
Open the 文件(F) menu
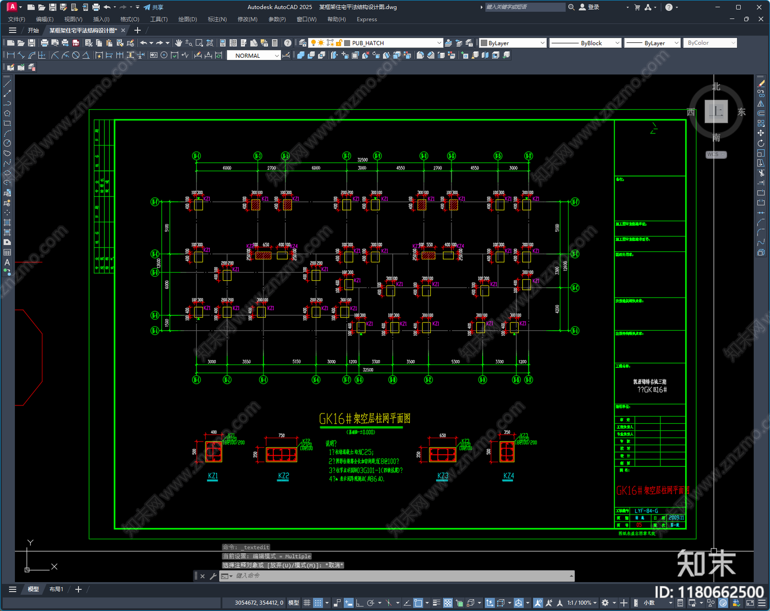17,19
